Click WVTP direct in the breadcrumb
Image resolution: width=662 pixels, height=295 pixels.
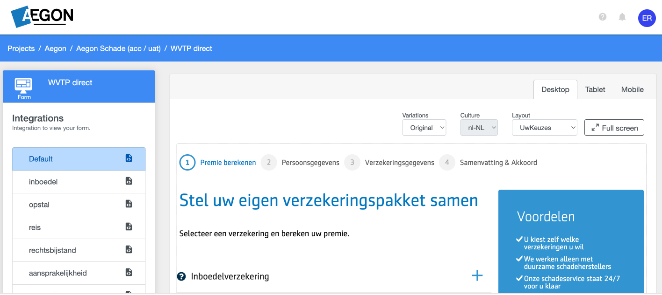tap(191, 48)
